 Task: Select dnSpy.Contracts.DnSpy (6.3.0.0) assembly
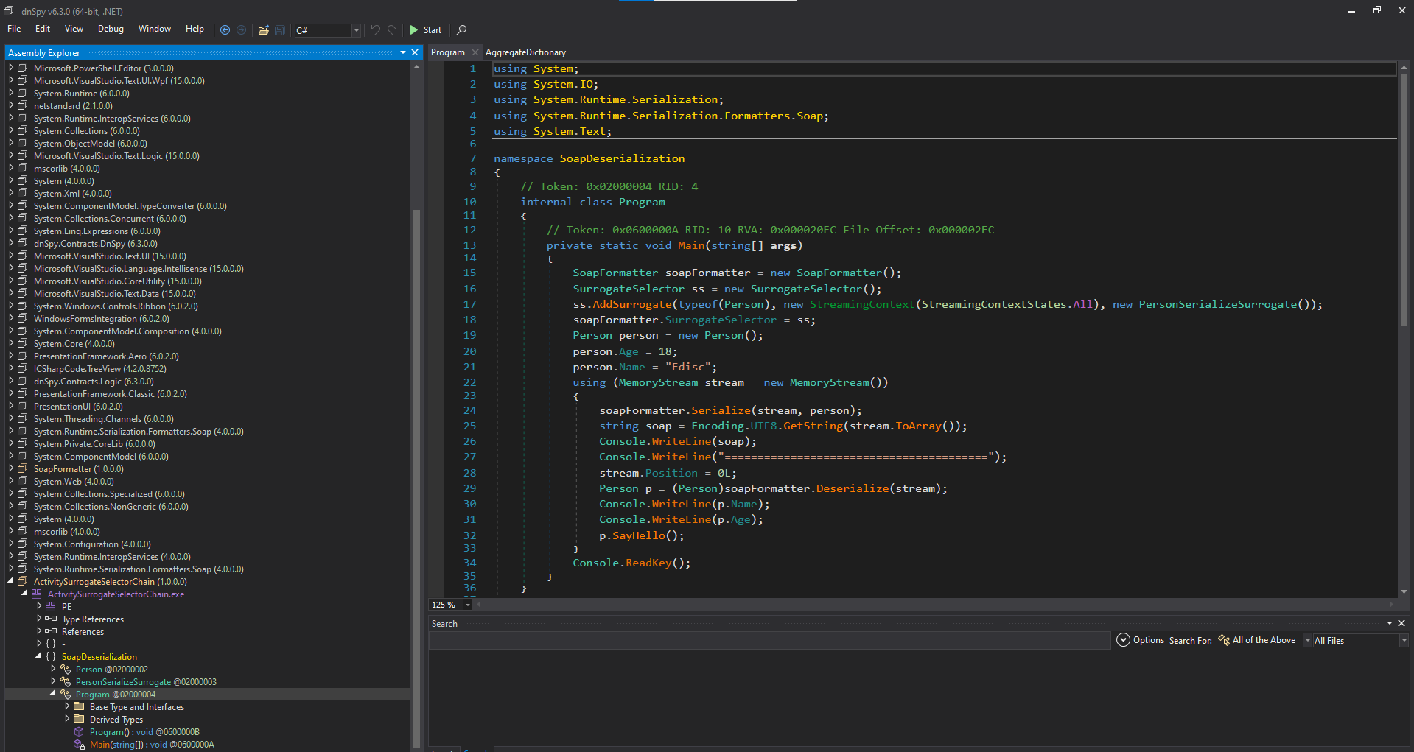pyautogui.click(x=95, y=244)
